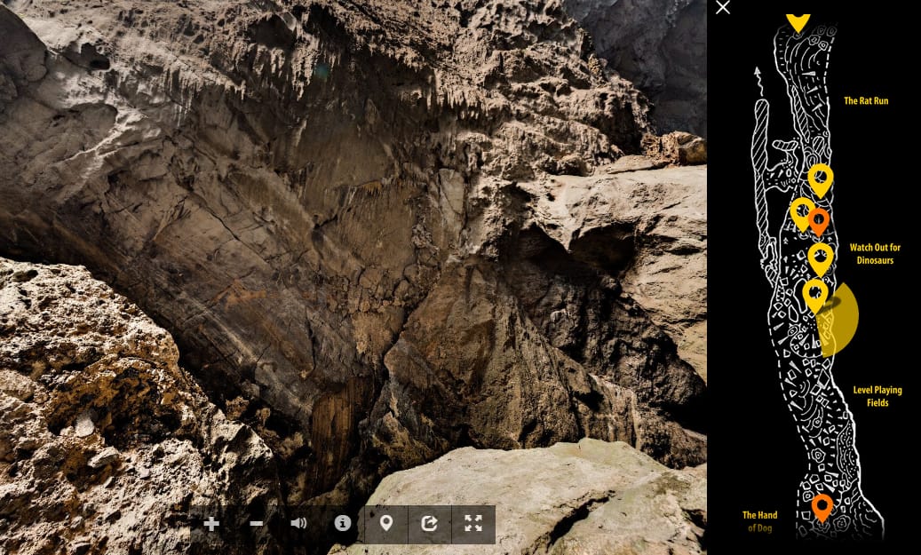Click the "The Rat Run" map label
This screenshot has width=921, height=555.
click(866, 101)
